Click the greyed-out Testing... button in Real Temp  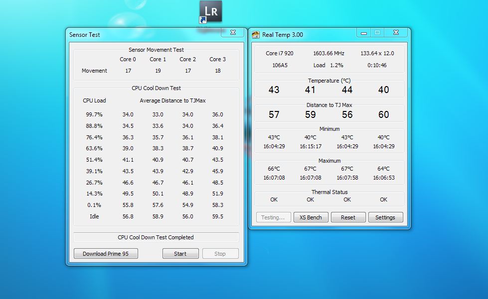point(273,217)
